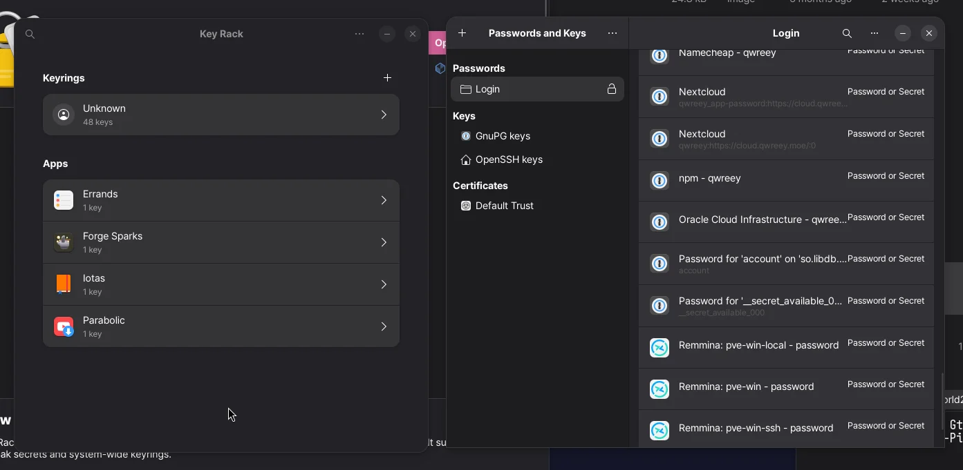Open Forge Sparks app keys
Screen dimensions: 963x470
221,242
